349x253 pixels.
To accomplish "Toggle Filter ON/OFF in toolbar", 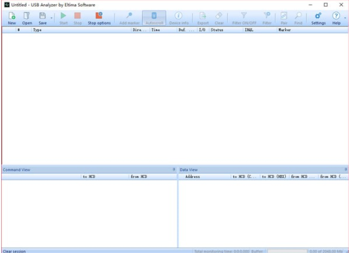I will click(x=244, y=18).
